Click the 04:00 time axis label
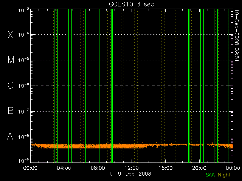This screenshot has height=181, width=242. tap(64, 168)
